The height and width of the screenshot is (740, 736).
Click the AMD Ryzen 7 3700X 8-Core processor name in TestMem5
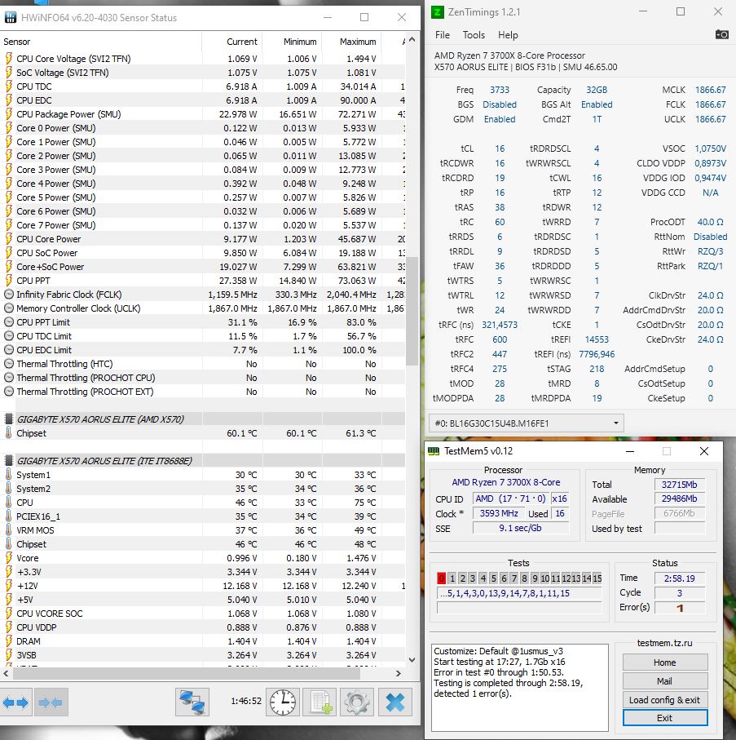[506, 482]
